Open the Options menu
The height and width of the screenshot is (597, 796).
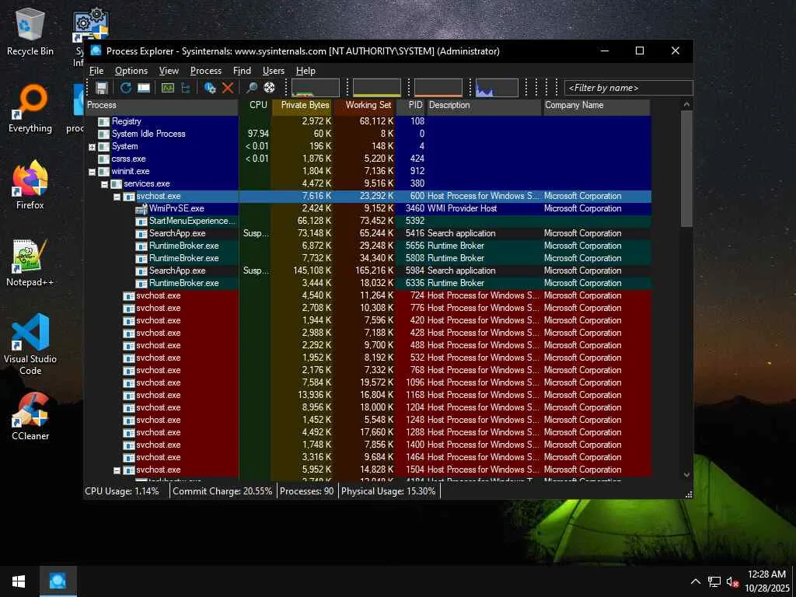tap(131, 71)
